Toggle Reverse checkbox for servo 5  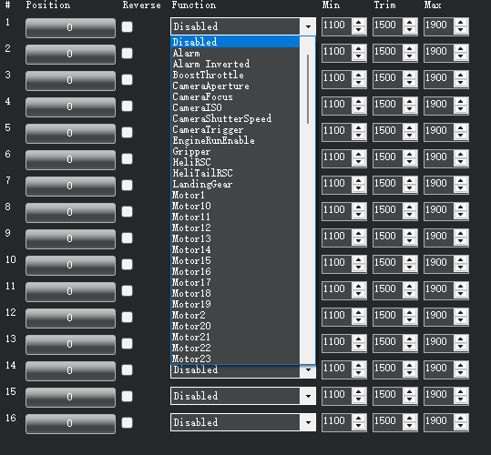tap(128, 132)
